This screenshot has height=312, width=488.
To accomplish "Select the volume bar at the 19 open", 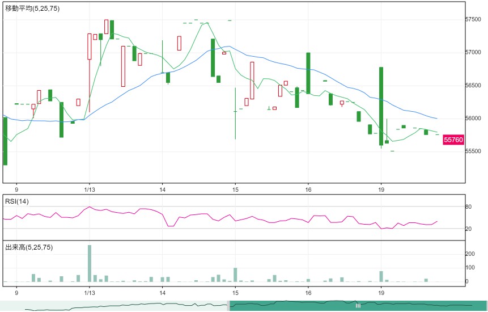I will (x=381, y=276).
